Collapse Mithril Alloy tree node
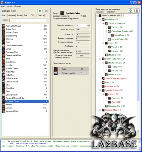142x152 pixels. pos(100,20)
